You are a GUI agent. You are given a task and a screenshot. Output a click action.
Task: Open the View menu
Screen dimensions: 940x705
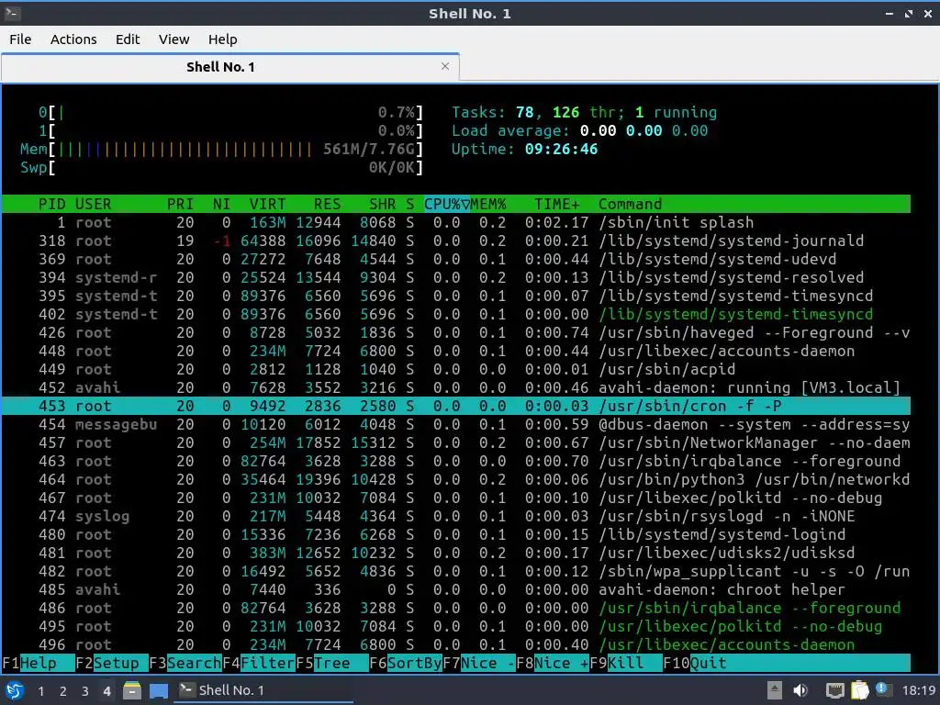[173, 39]
